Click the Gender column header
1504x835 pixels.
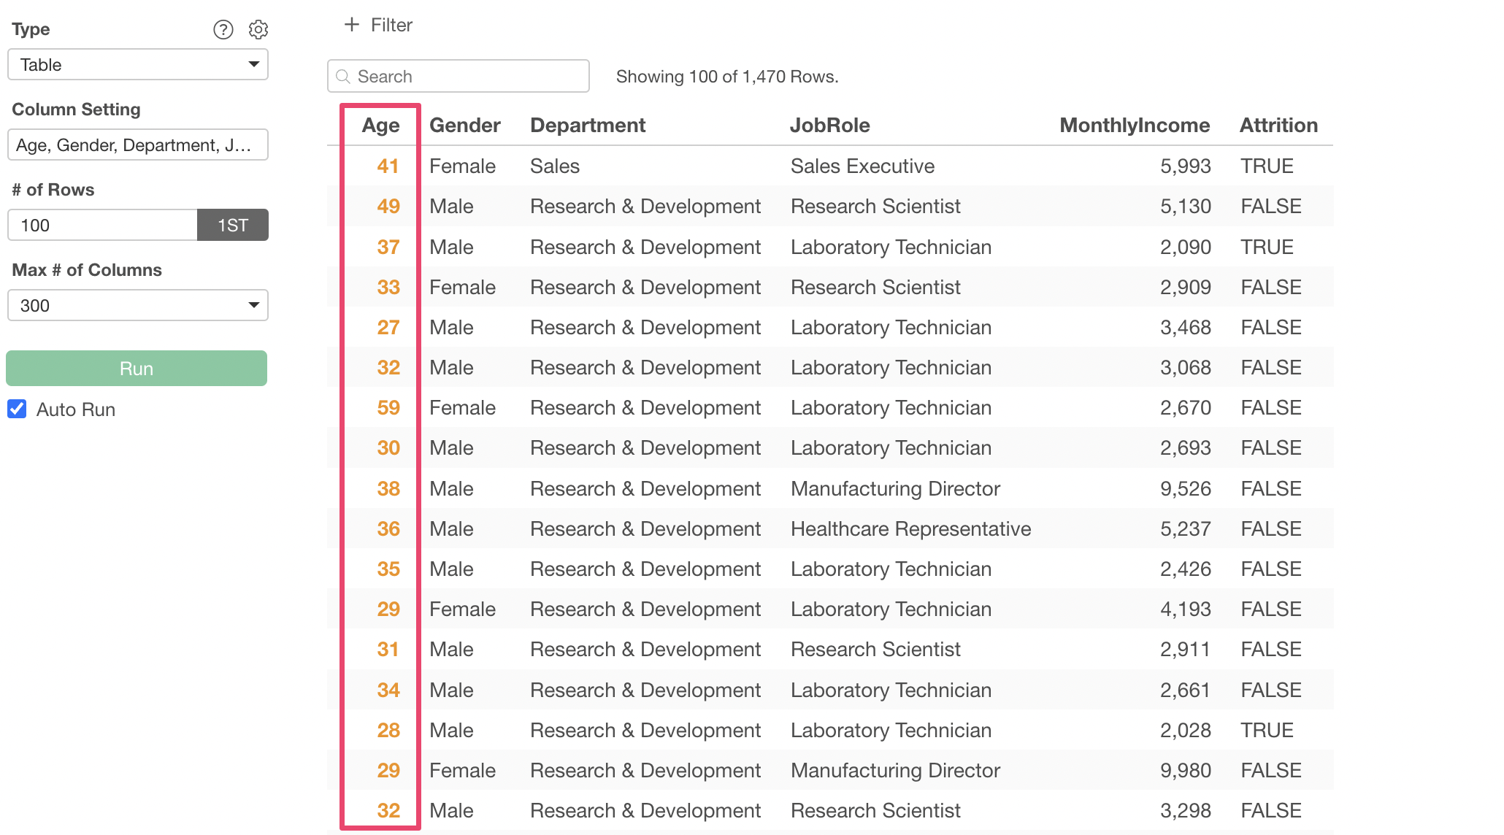[x=464, y=126]
